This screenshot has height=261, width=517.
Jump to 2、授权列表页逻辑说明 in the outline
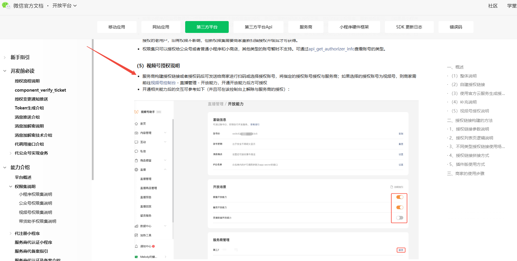[471, 138]
